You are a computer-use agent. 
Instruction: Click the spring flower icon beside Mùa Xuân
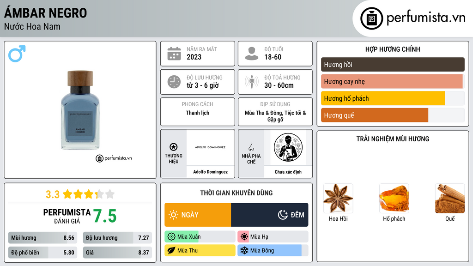[171, 237]
